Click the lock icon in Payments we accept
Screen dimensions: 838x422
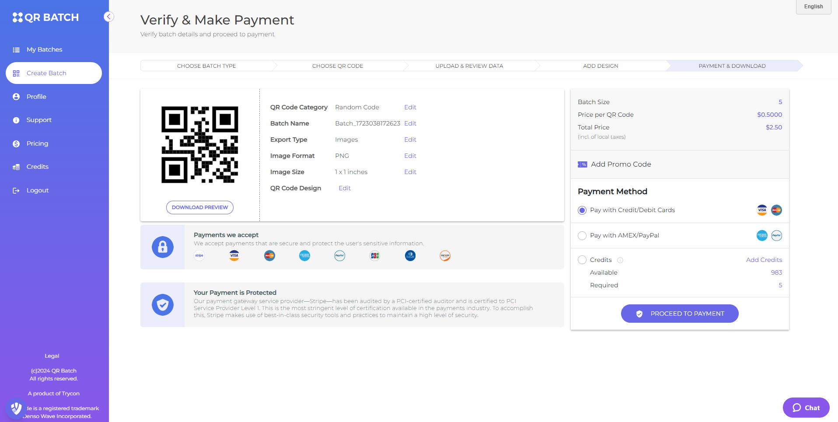163,247
